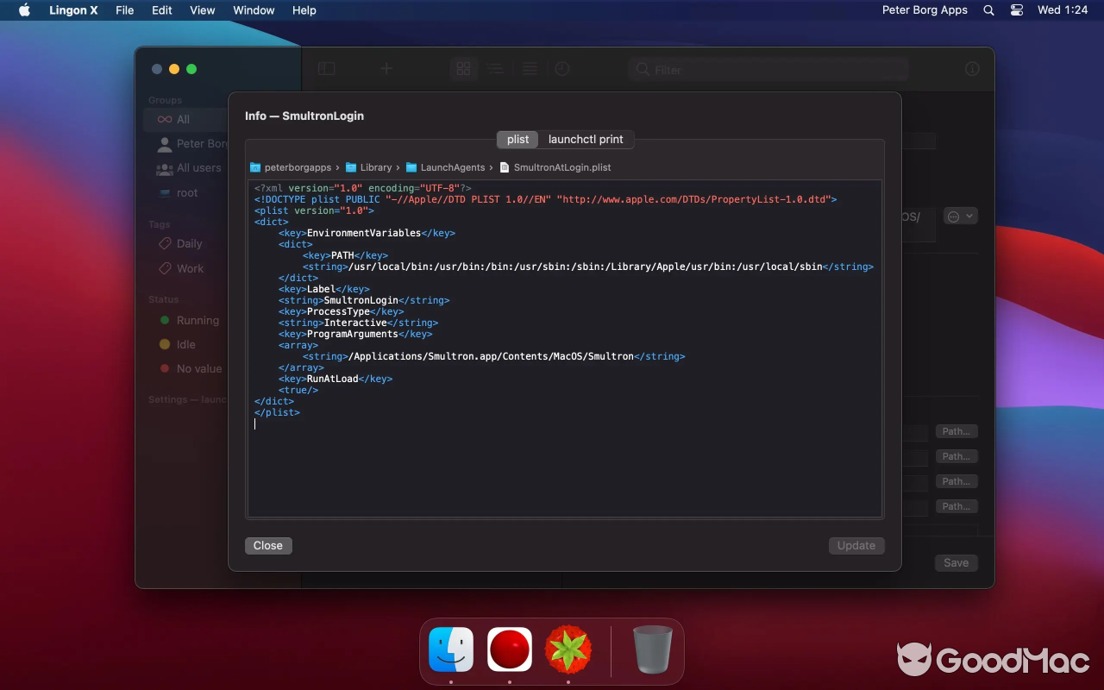Click the SmultronAtLogin.plist file icon in breadcrumb

point(504,167)
